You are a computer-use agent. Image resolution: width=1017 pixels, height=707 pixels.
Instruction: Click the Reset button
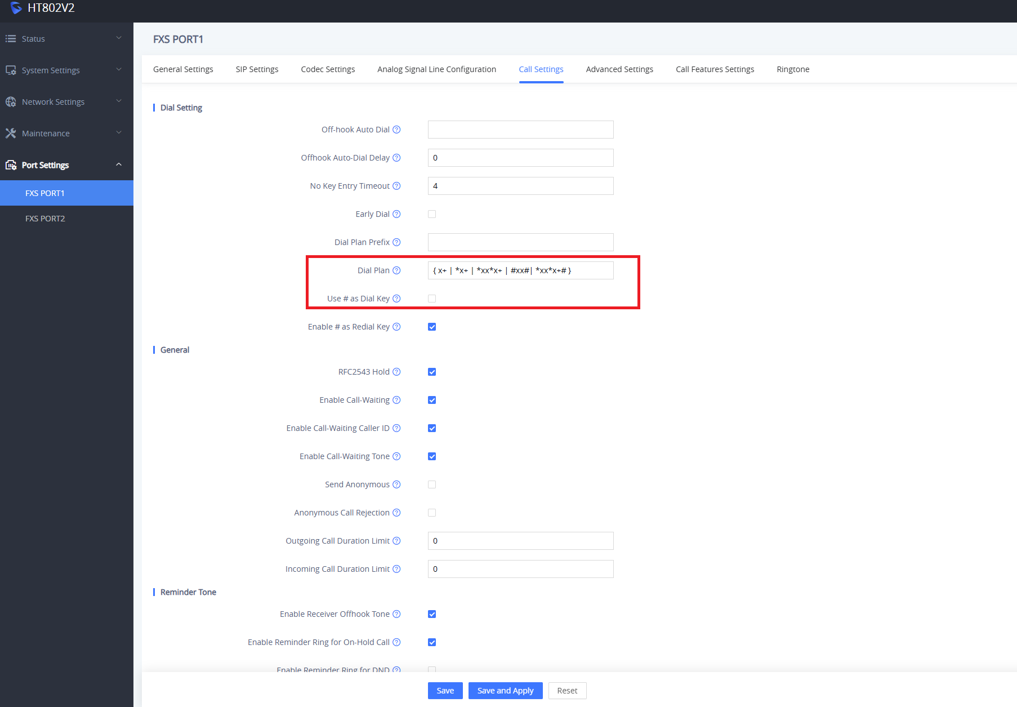coord(567,691)
